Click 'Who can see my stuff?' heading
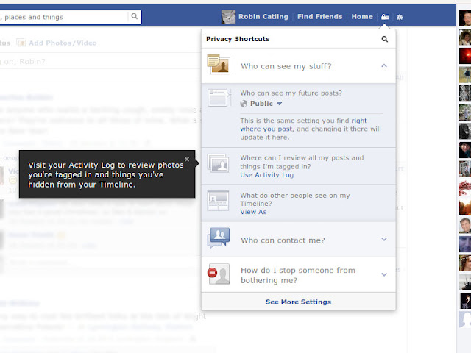Screen dimensions: 471x353 286,66
